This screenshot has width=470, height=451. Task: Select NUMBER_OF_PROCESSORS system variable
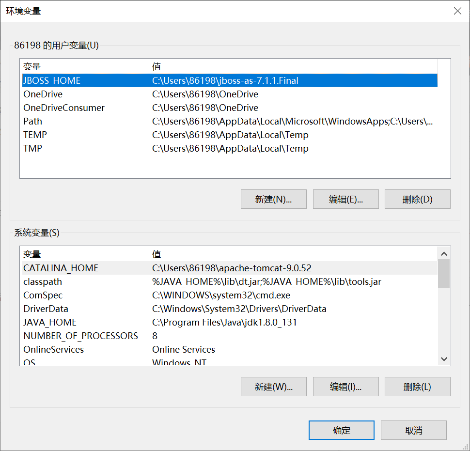pos(230,336)
